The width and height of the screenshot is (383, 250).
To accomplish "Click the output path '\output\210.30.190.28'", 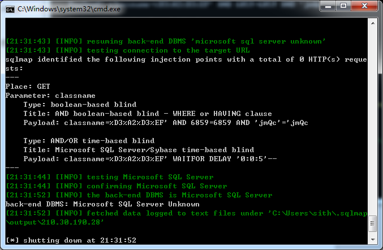I will [x=55, y=222].
